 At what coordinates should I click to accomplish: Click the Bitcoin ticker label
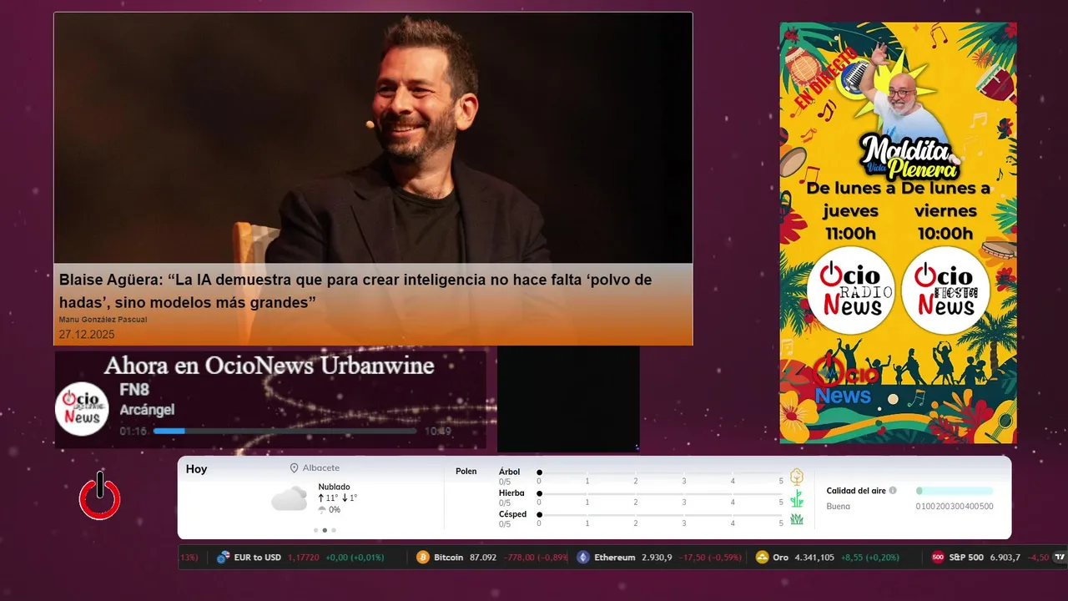point(449,557)
